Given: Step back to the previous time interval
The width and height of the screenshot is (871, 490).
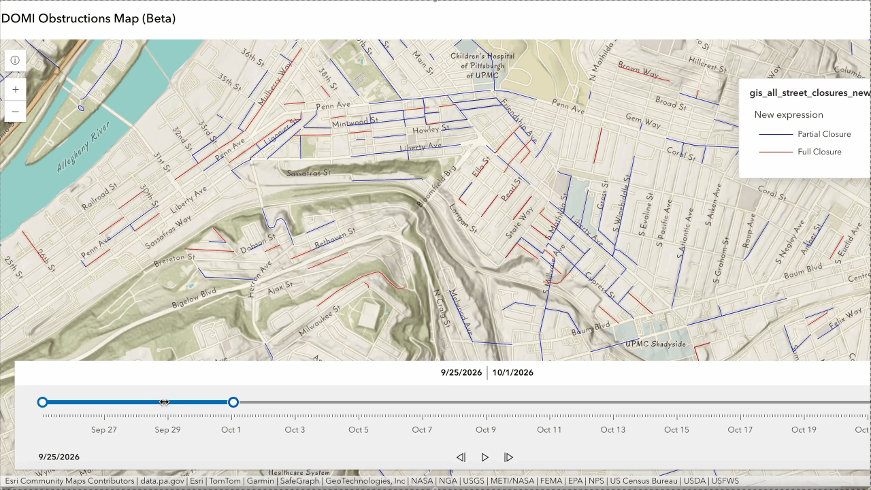Looking at the screenshot, I should point(461,457).
